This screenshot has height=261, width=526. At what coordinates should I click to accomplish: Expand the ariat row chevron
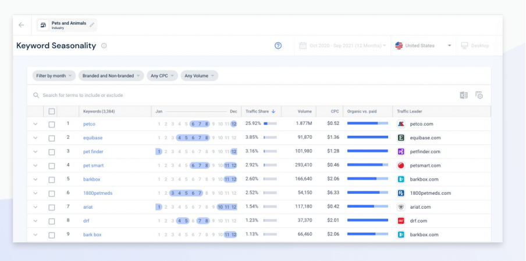point(35,207)
